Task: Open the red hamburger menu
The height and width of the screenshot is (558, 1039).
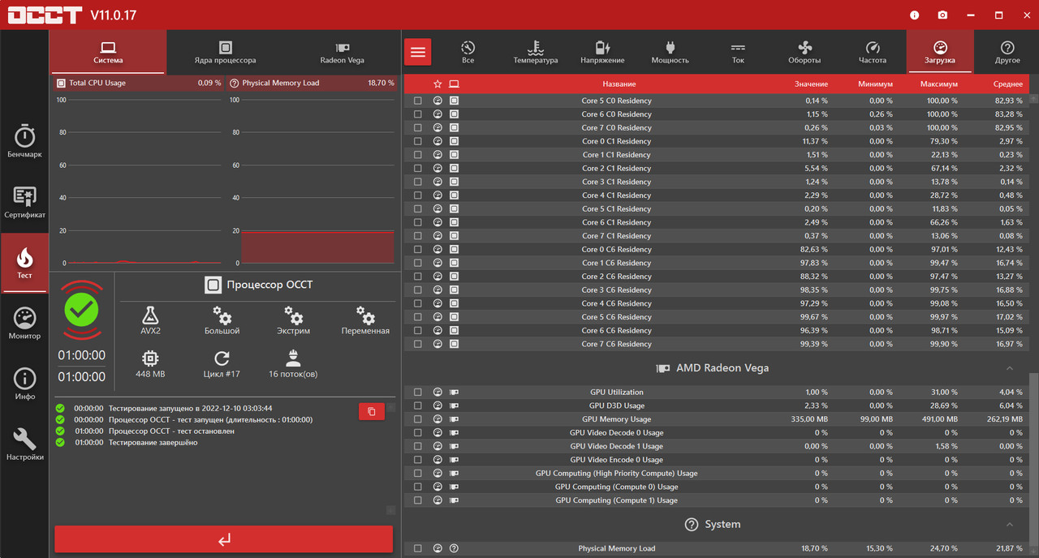Action: tap(417, 52)
